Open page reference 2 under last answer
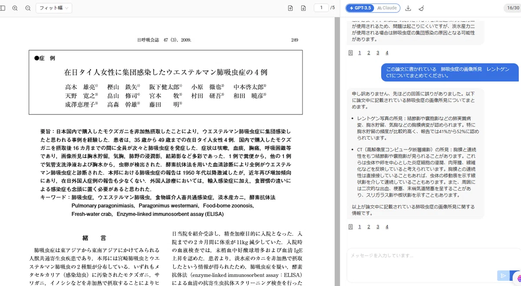The image size is (521, 286). (x=369, y=227)
